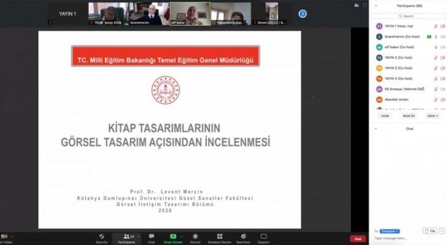
Task: Click leventmercin's green screen-sharing indicator
Action: (x=429, y=37)
